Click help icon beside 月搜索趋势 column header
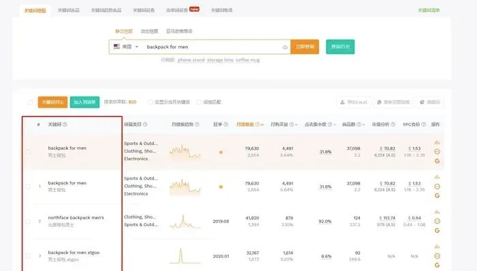The image size is (477, 271). (x=197, y=124)
